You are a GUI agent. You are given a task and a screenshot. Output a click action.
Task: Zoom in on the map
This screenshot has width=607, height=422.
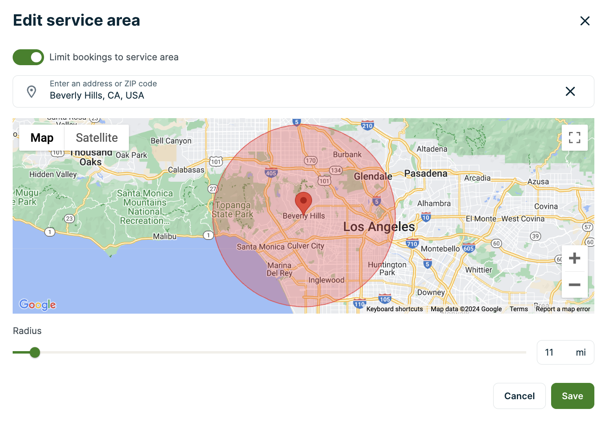574,257
